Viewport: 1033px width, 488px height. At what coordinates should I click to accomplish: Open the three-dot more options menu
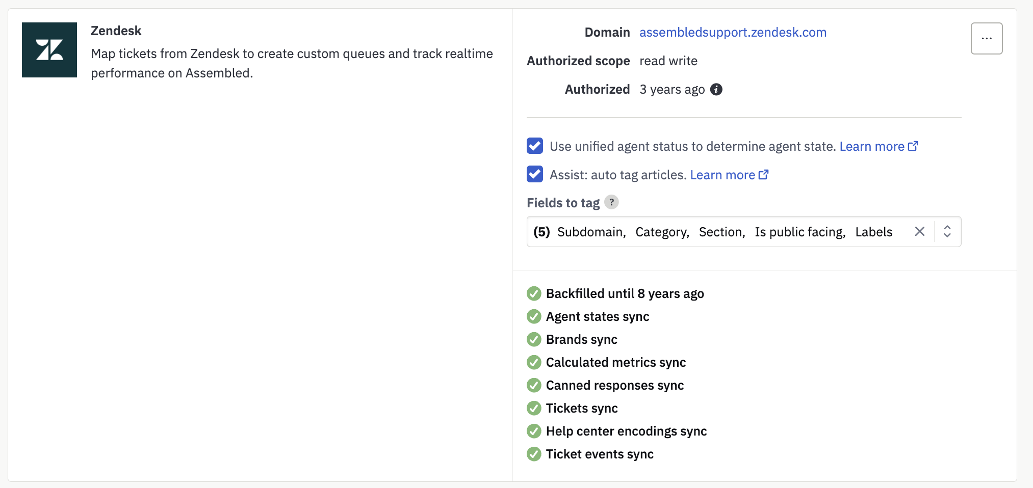point(987,38)
